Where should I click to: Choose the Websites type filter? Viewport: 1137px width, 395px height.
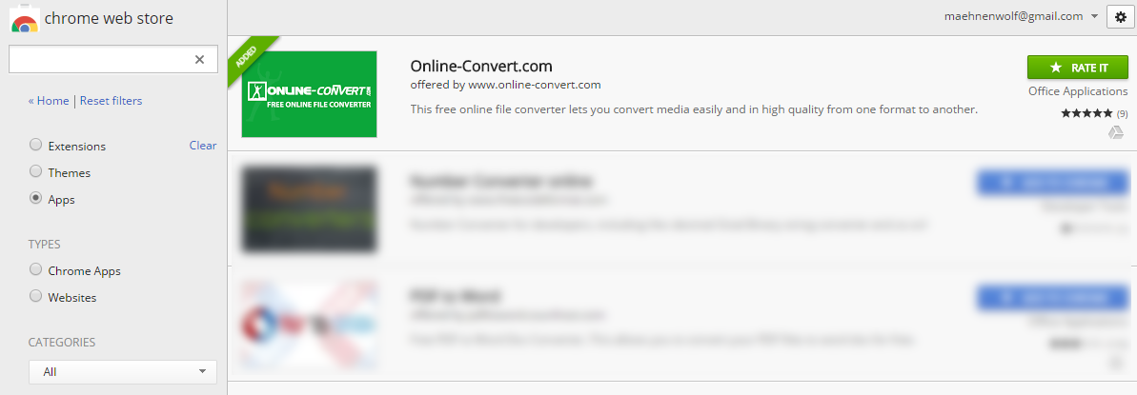(35, 296)
